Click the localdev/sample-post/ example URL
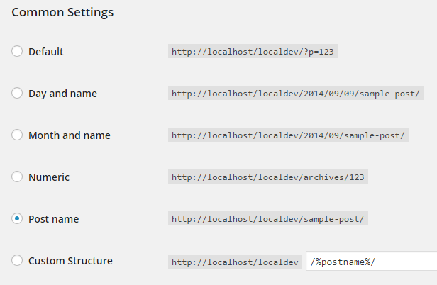437x285 pixels. pyautogui.click(x=268, y=219)
